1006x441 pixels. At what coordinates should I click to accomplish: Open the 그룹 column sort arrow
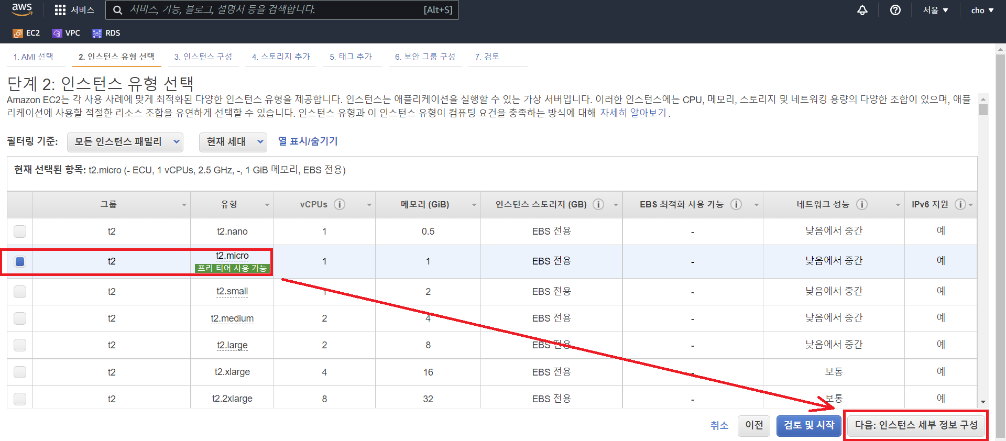click(x=184, y=205)
